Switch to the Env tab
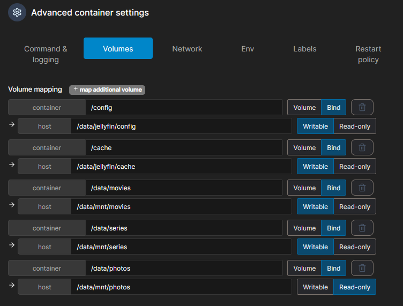The width and height of the screenshot is (403, 306). (x=248, y=49)
